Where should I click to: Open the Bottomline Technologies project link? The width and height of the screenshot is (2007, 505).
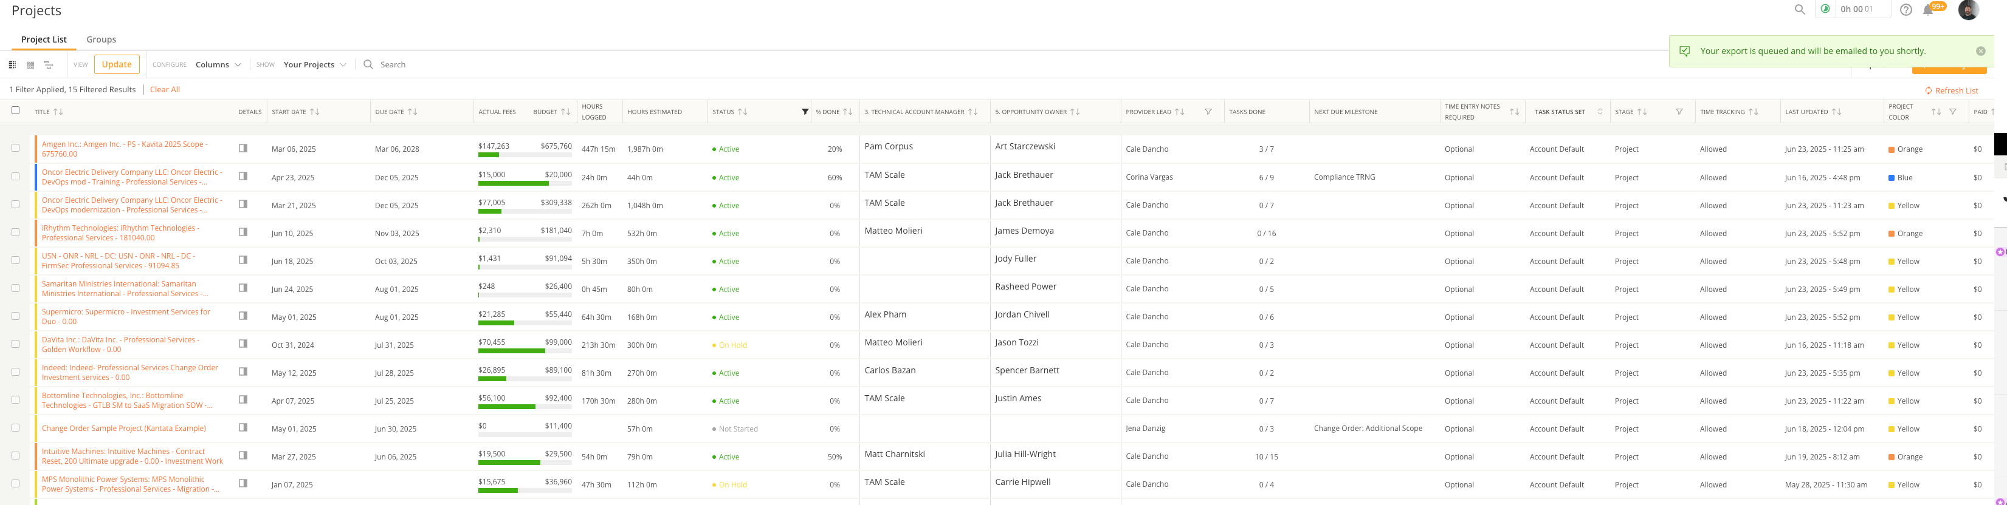pos(127,401)
